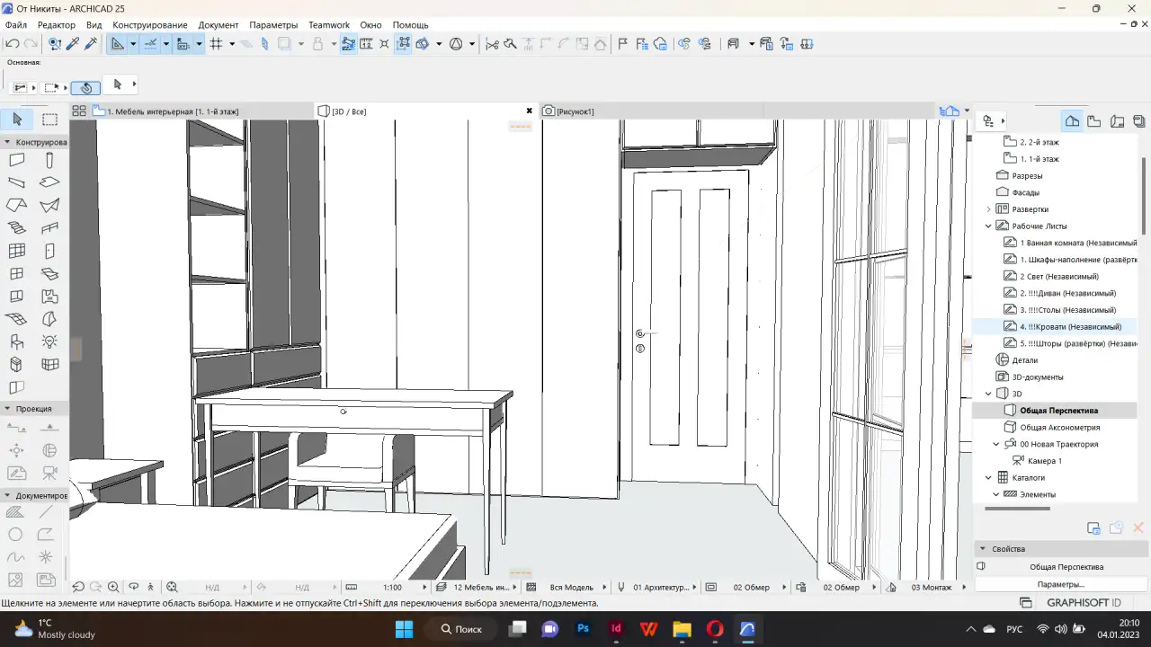Click the Undo arrow in toolbar

[12, 43]
